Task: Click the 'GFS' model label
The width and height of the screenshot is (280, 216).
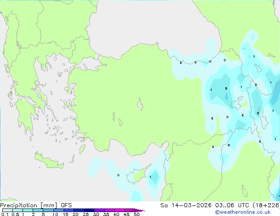Action: point(66,205)
